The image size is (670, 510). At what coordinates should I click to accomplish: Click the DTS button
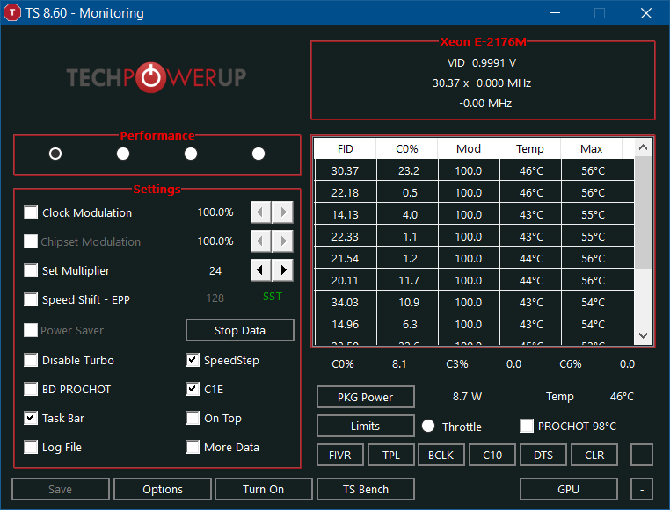pos(543,455)
